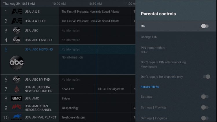The image size is (217, 122).
Task: Click the A&E logo for A & E FHD
Action: pyautogui.click(x=16, y=21)
